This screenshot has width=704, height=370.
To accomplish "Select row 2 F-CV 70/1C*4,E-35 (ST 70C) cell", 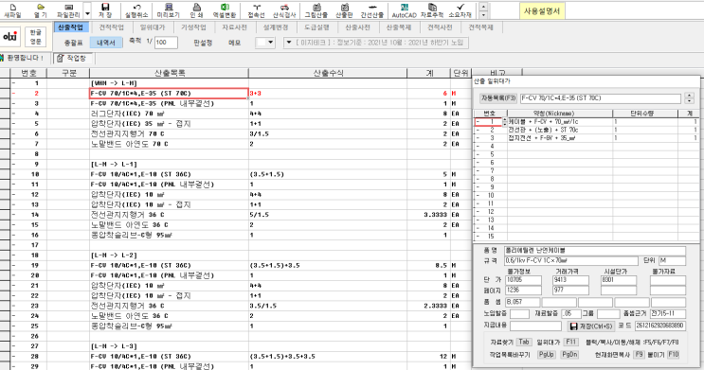I will pos(169,94).
